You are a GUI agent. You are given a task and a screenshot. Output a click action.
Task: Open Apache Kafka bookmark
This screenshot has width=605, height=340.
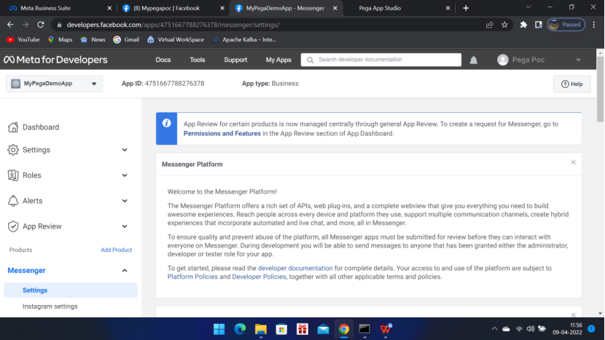coord(244,39)
